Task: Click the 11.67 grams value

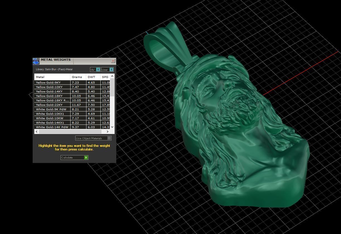Action: (76, 105)
